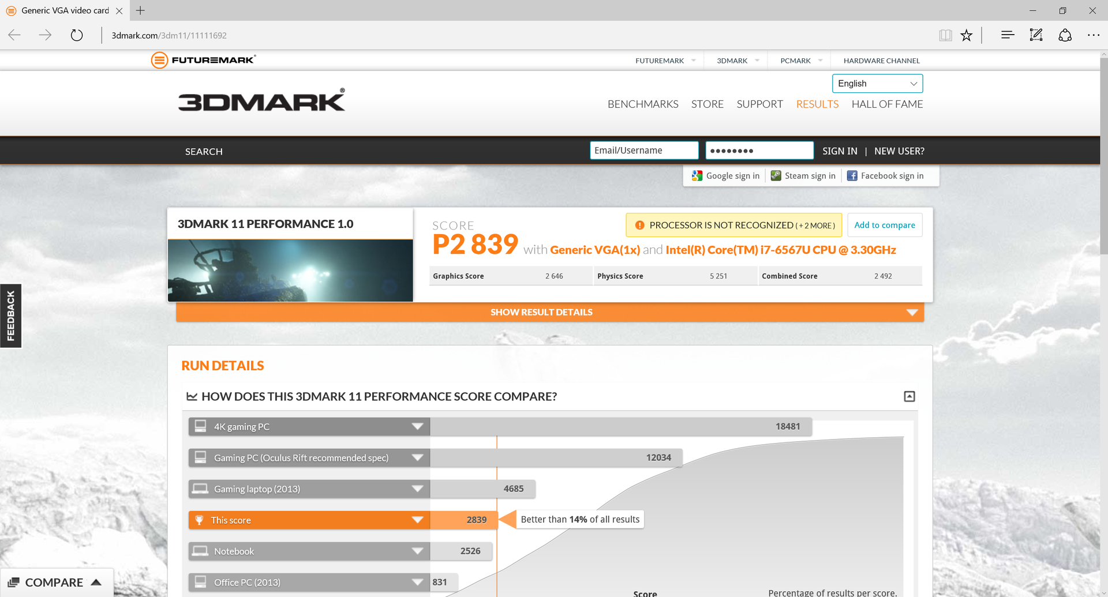
Task: Click the Combined Score value 2 492
Action: [883, 276]
